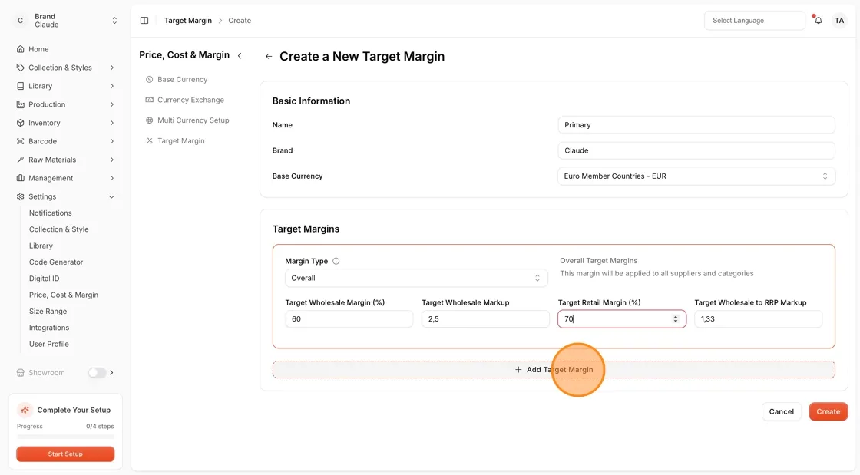
Task: Open Integrations settings item
Action: click(x=49, y=328)
